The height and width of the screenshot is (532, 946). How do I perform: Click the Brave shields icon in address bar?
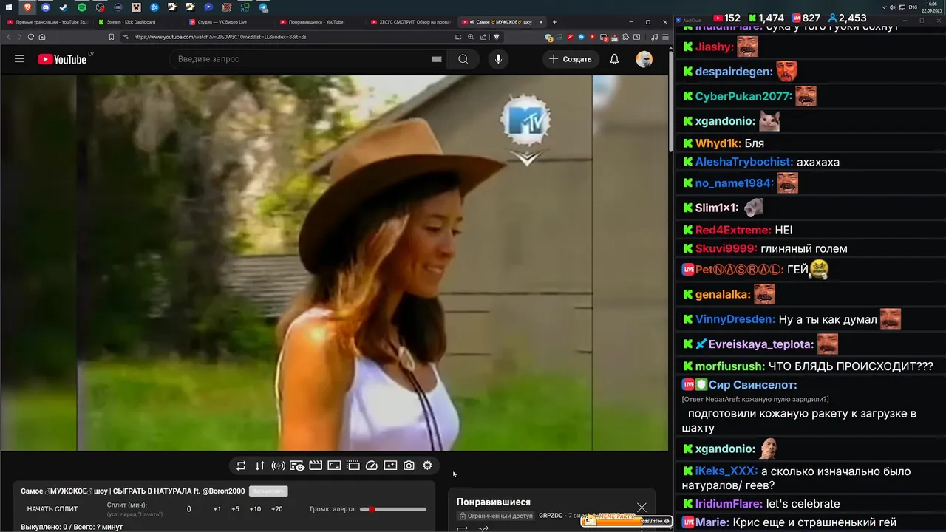tap(496, 37)
